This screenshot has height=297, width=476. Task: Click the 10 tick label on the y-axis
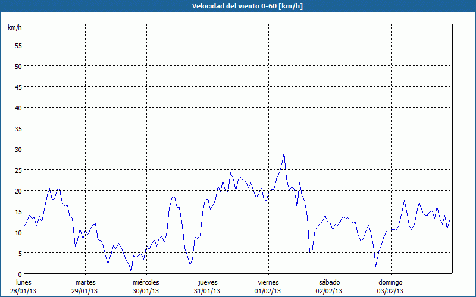coord(18,232)
